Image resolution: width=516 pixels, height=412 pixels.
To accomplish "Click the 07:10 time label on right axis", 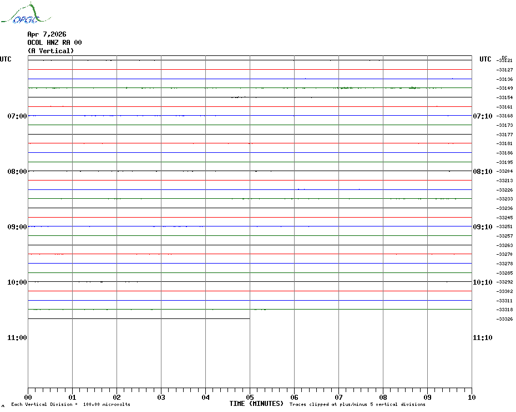I will 482,116.
